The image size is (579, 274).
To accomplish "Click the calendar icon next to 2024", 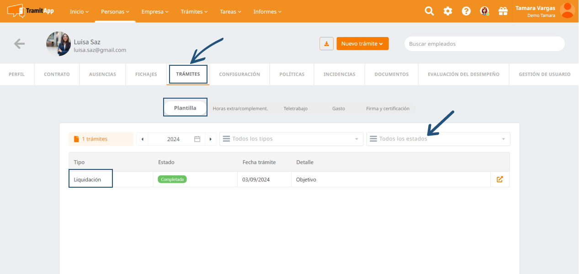I will [x=197, y=139].
